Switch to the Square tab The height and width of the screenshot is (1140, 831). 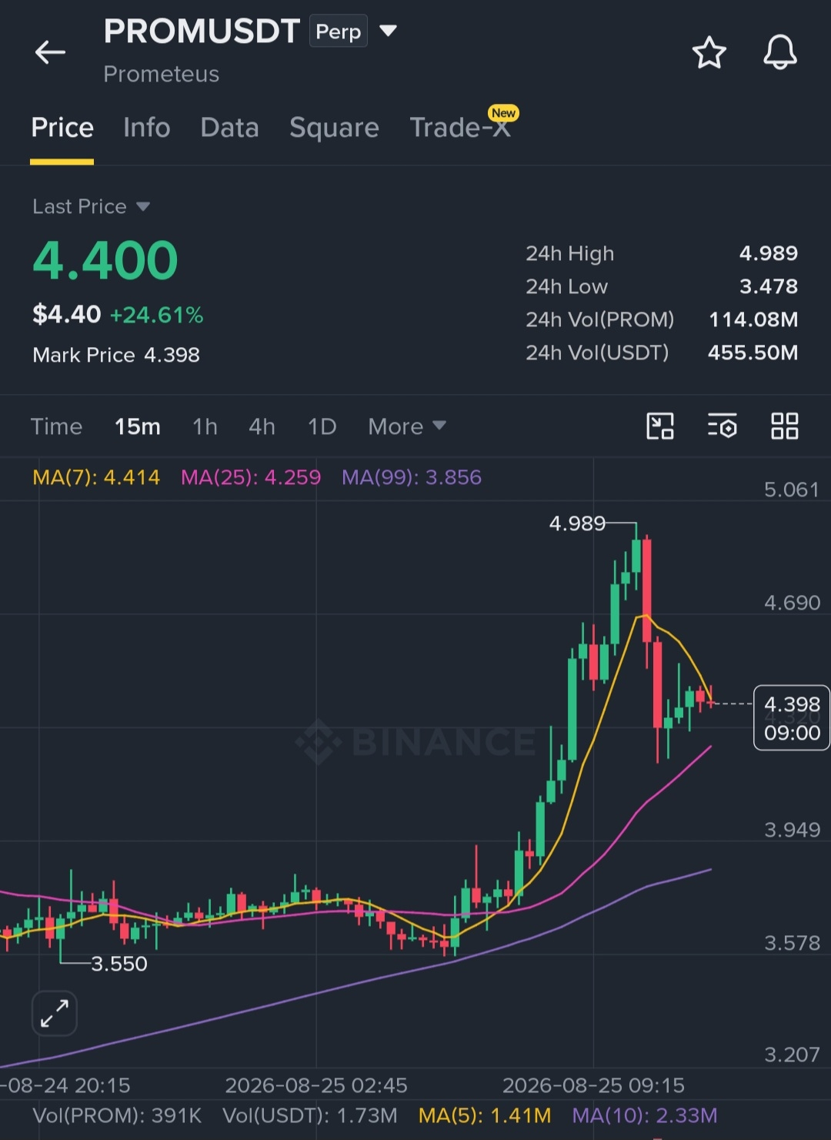point(334,128)
